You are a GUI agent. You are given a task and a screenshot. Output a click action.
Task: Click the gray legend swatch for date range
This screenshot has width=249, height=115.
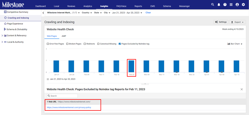click(x=48, y=79)
